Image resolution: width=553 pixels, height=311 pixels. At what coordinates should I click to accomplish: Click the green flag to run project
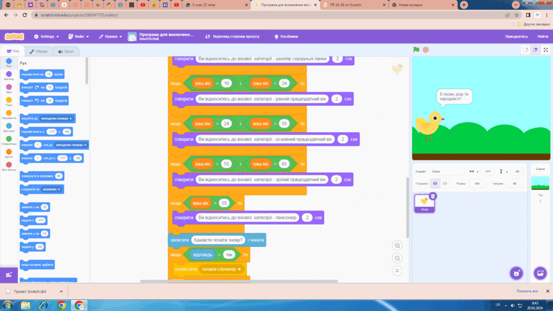click(x=416, y=50)
